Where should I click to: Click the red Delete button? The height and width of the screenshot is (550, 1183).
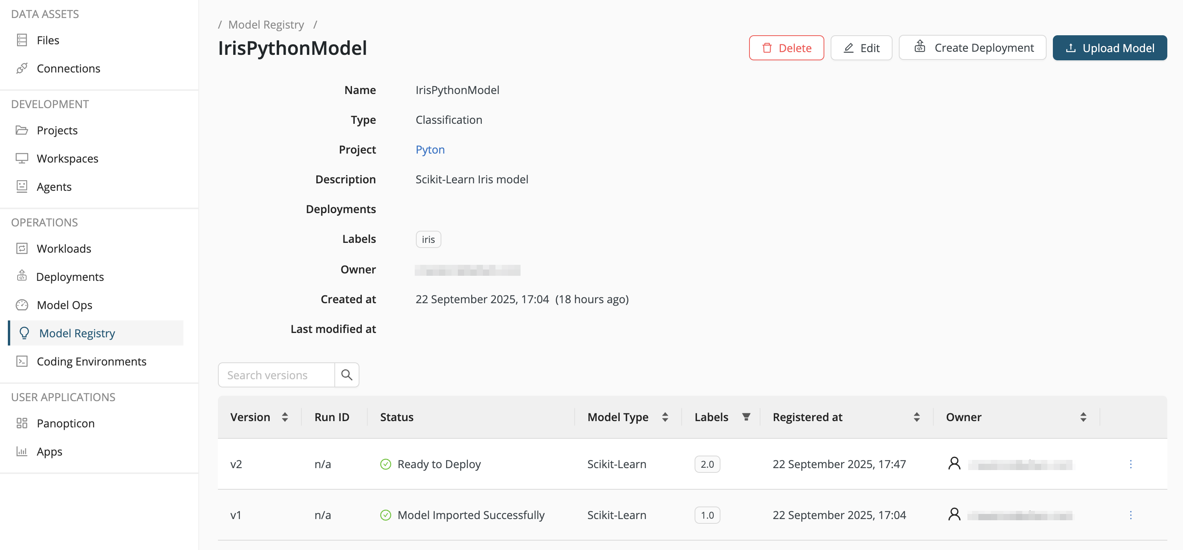786,48
